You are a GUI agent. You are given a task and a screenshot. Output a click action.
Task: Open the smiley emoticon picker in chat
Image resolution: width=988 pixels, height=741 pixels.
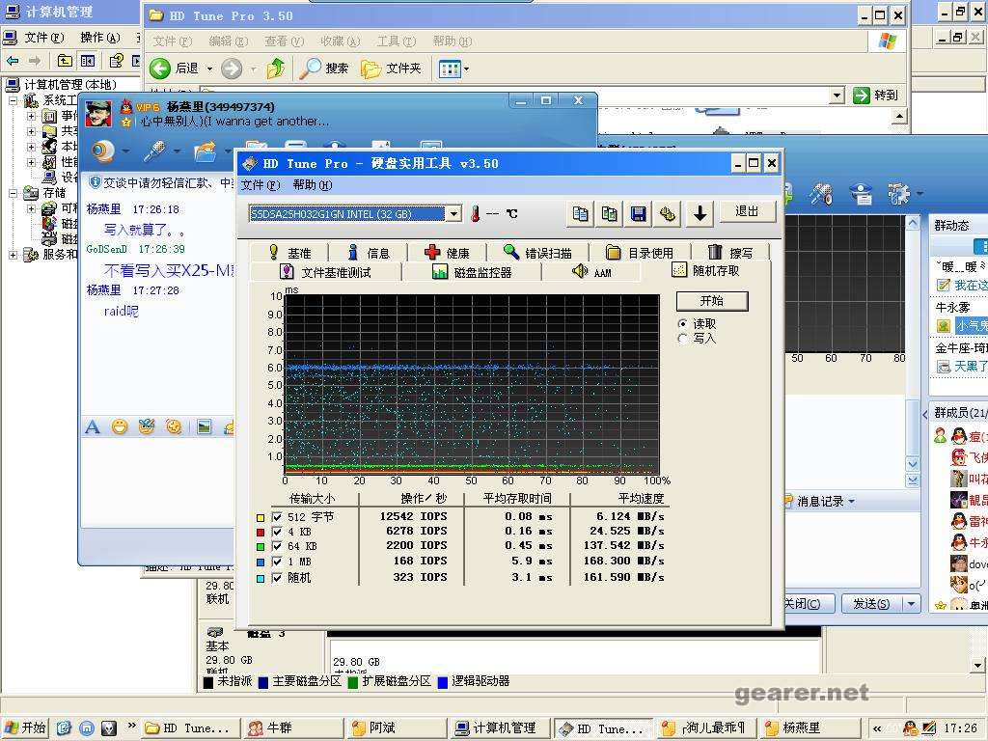pyautogui.click(x=119, y=427)
